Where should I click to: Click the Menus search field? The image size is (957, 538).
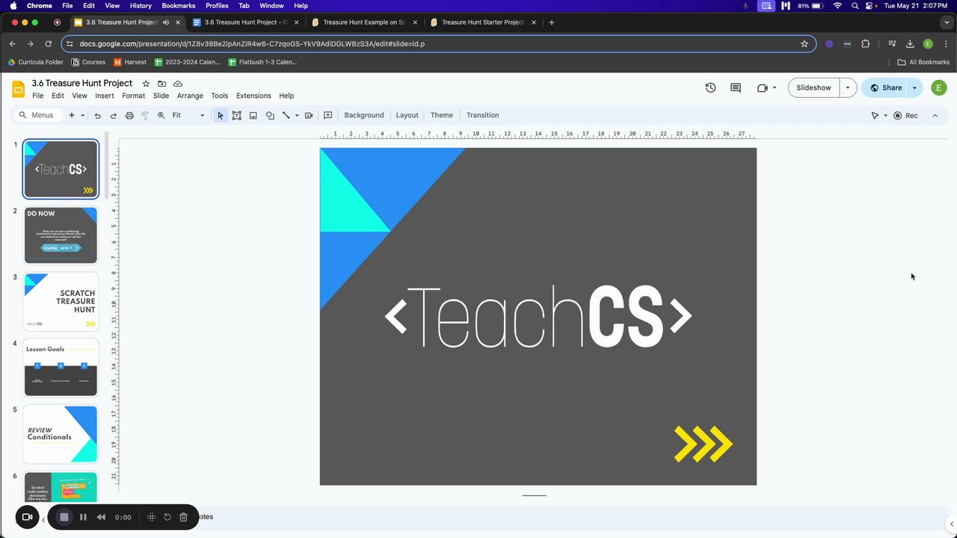pos(37,115)
